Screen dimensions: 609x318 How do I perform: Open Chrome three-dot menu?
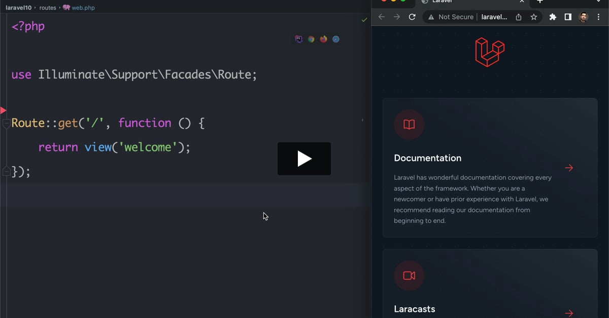(599, 17)
